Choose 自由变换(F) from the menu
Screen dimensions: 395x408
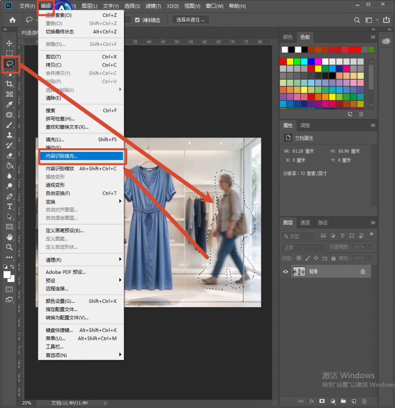[x=81, y=193]
